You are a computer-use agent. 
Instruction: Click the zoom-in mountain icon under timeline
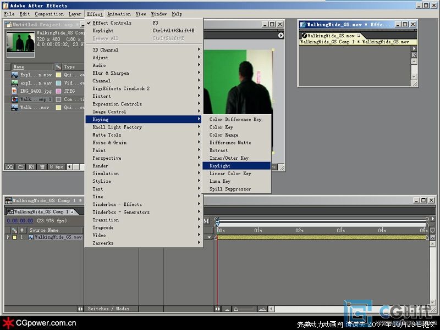262,309
